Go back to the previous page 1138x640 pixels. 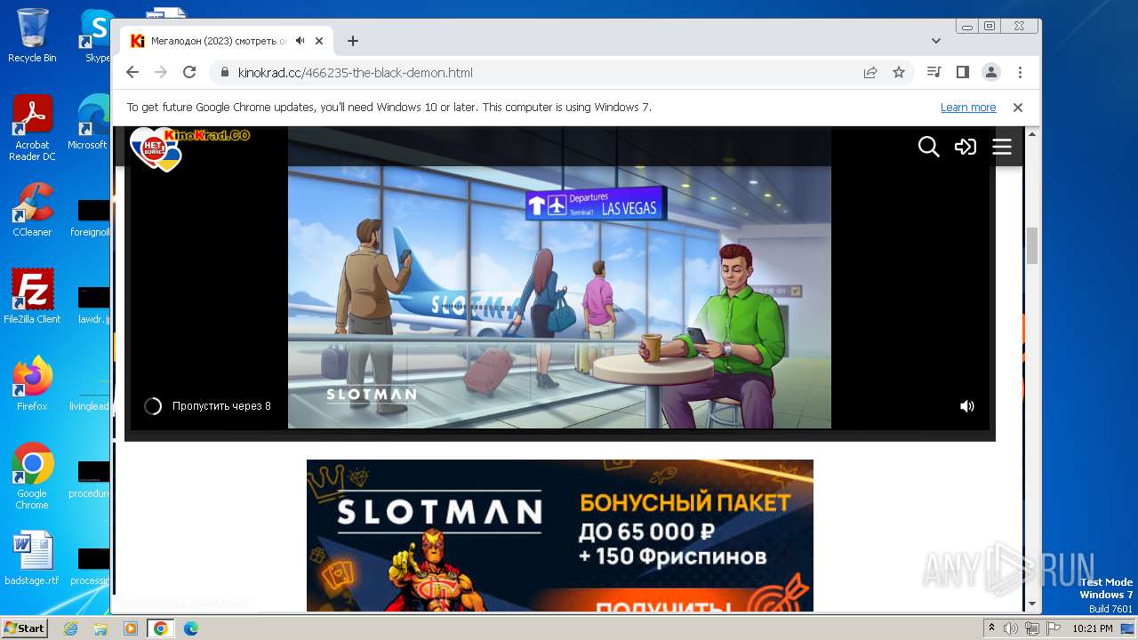coord(132,73)
